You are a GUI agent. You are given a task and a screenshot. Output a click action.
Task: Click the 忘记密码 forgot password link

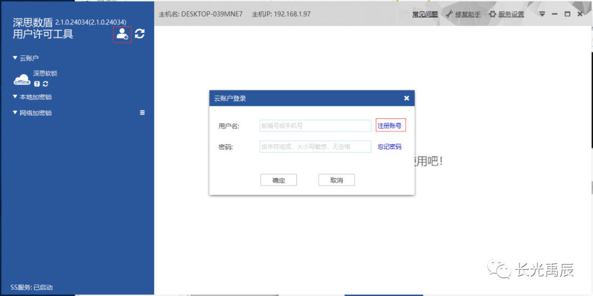pyautogui.click(x=389, y=147)
